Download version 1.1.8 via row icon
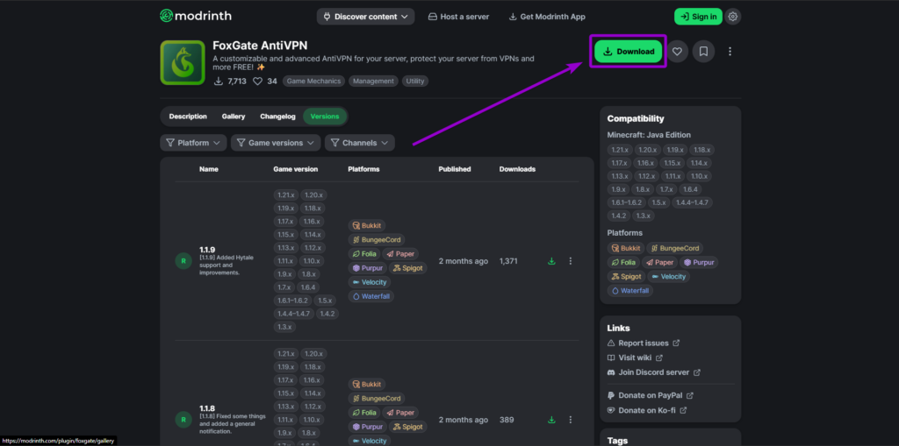This screenshot has width=899, height=446. pyautogui.click(x=551, y=420)
